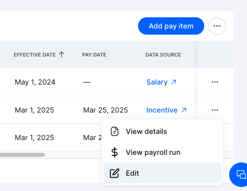Open row actions for Incentive row
Viewport: 247px width, 191px height.
tap(215, 110)
